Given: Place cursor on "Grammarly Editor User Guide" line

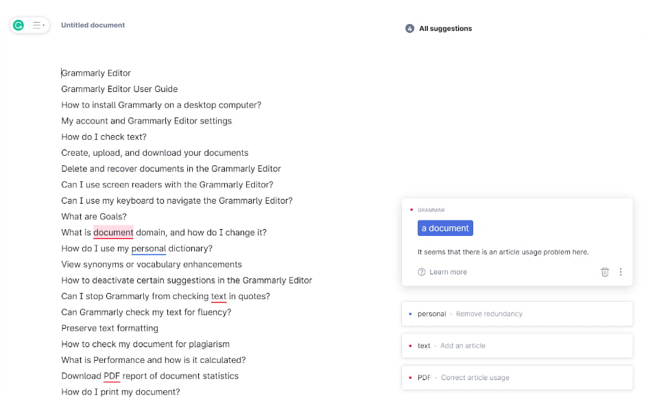Looking at the screenshot, I should pyautogui.click(x=119, y=89).
